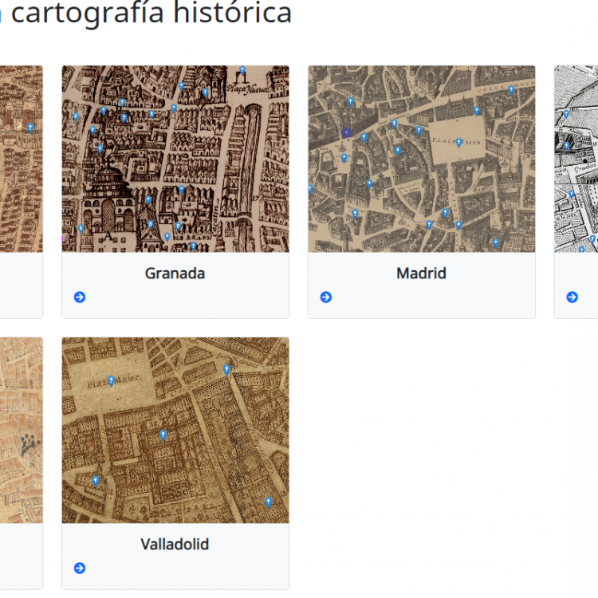Open the Granada map thumbnail
The width and height of the screenshot is (598, 598).
(175, 159)
